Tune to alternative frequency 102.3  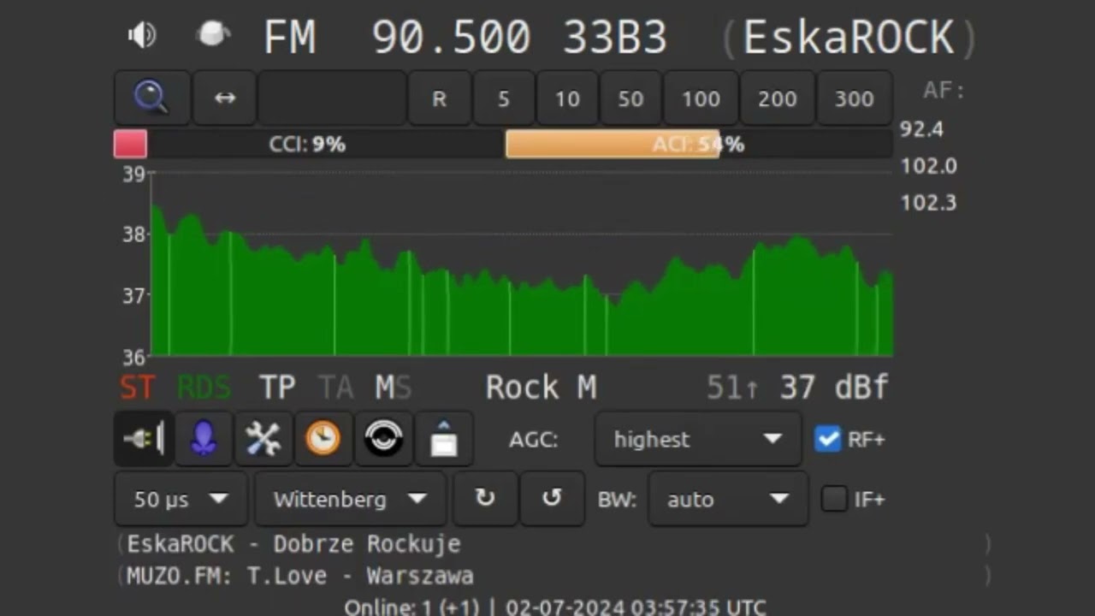928,203
